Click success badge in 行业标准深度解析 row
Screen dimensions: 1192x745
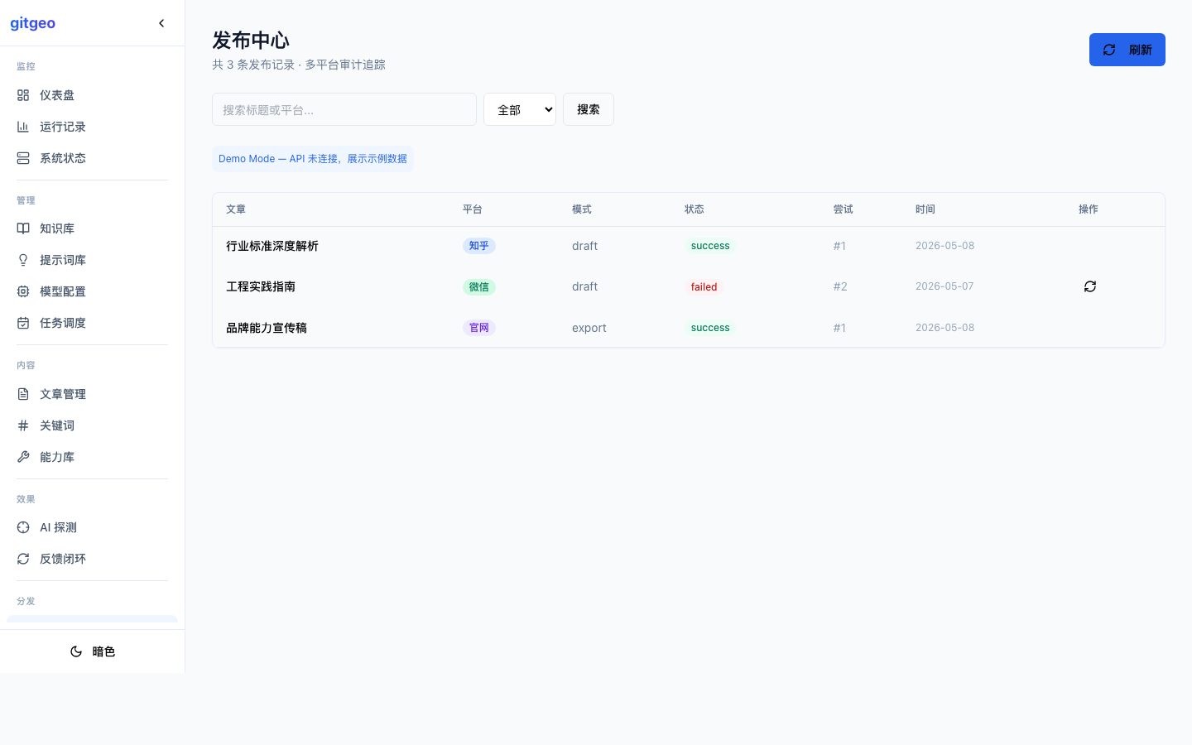coord(710,246)
